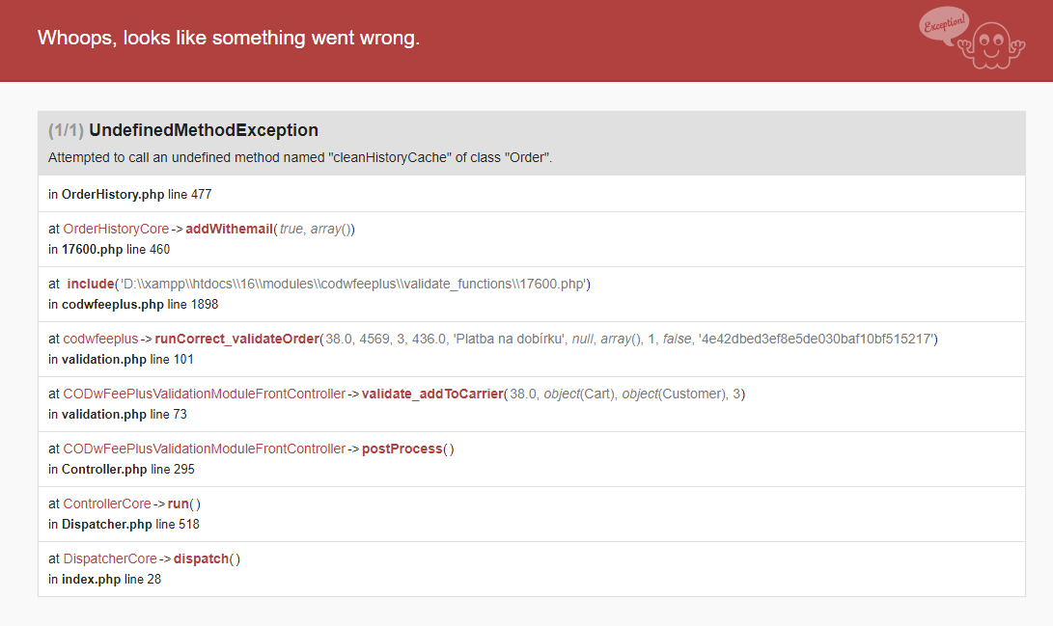The image size is (1053, 626).
Task: Click the "Whoops, looks like something went wrong" heading
Action: click(x=229, y=39)
